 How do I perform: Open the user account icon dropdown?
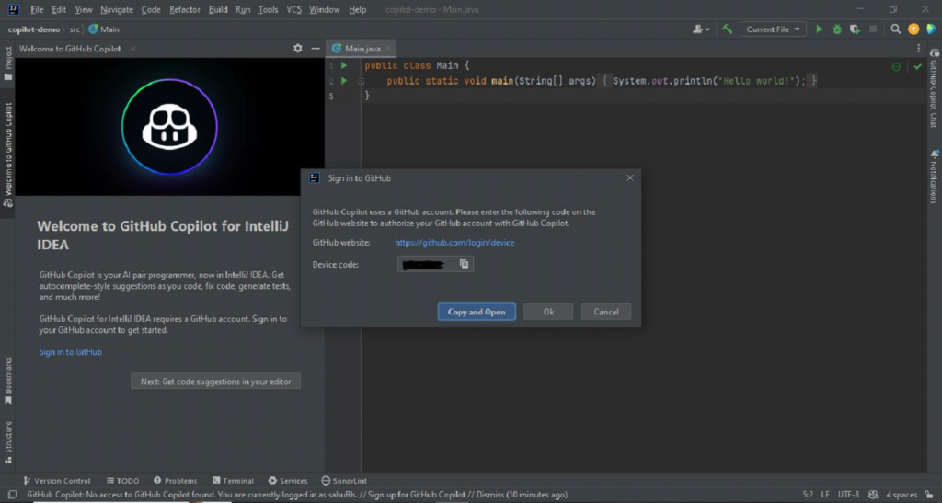point(700,29)
